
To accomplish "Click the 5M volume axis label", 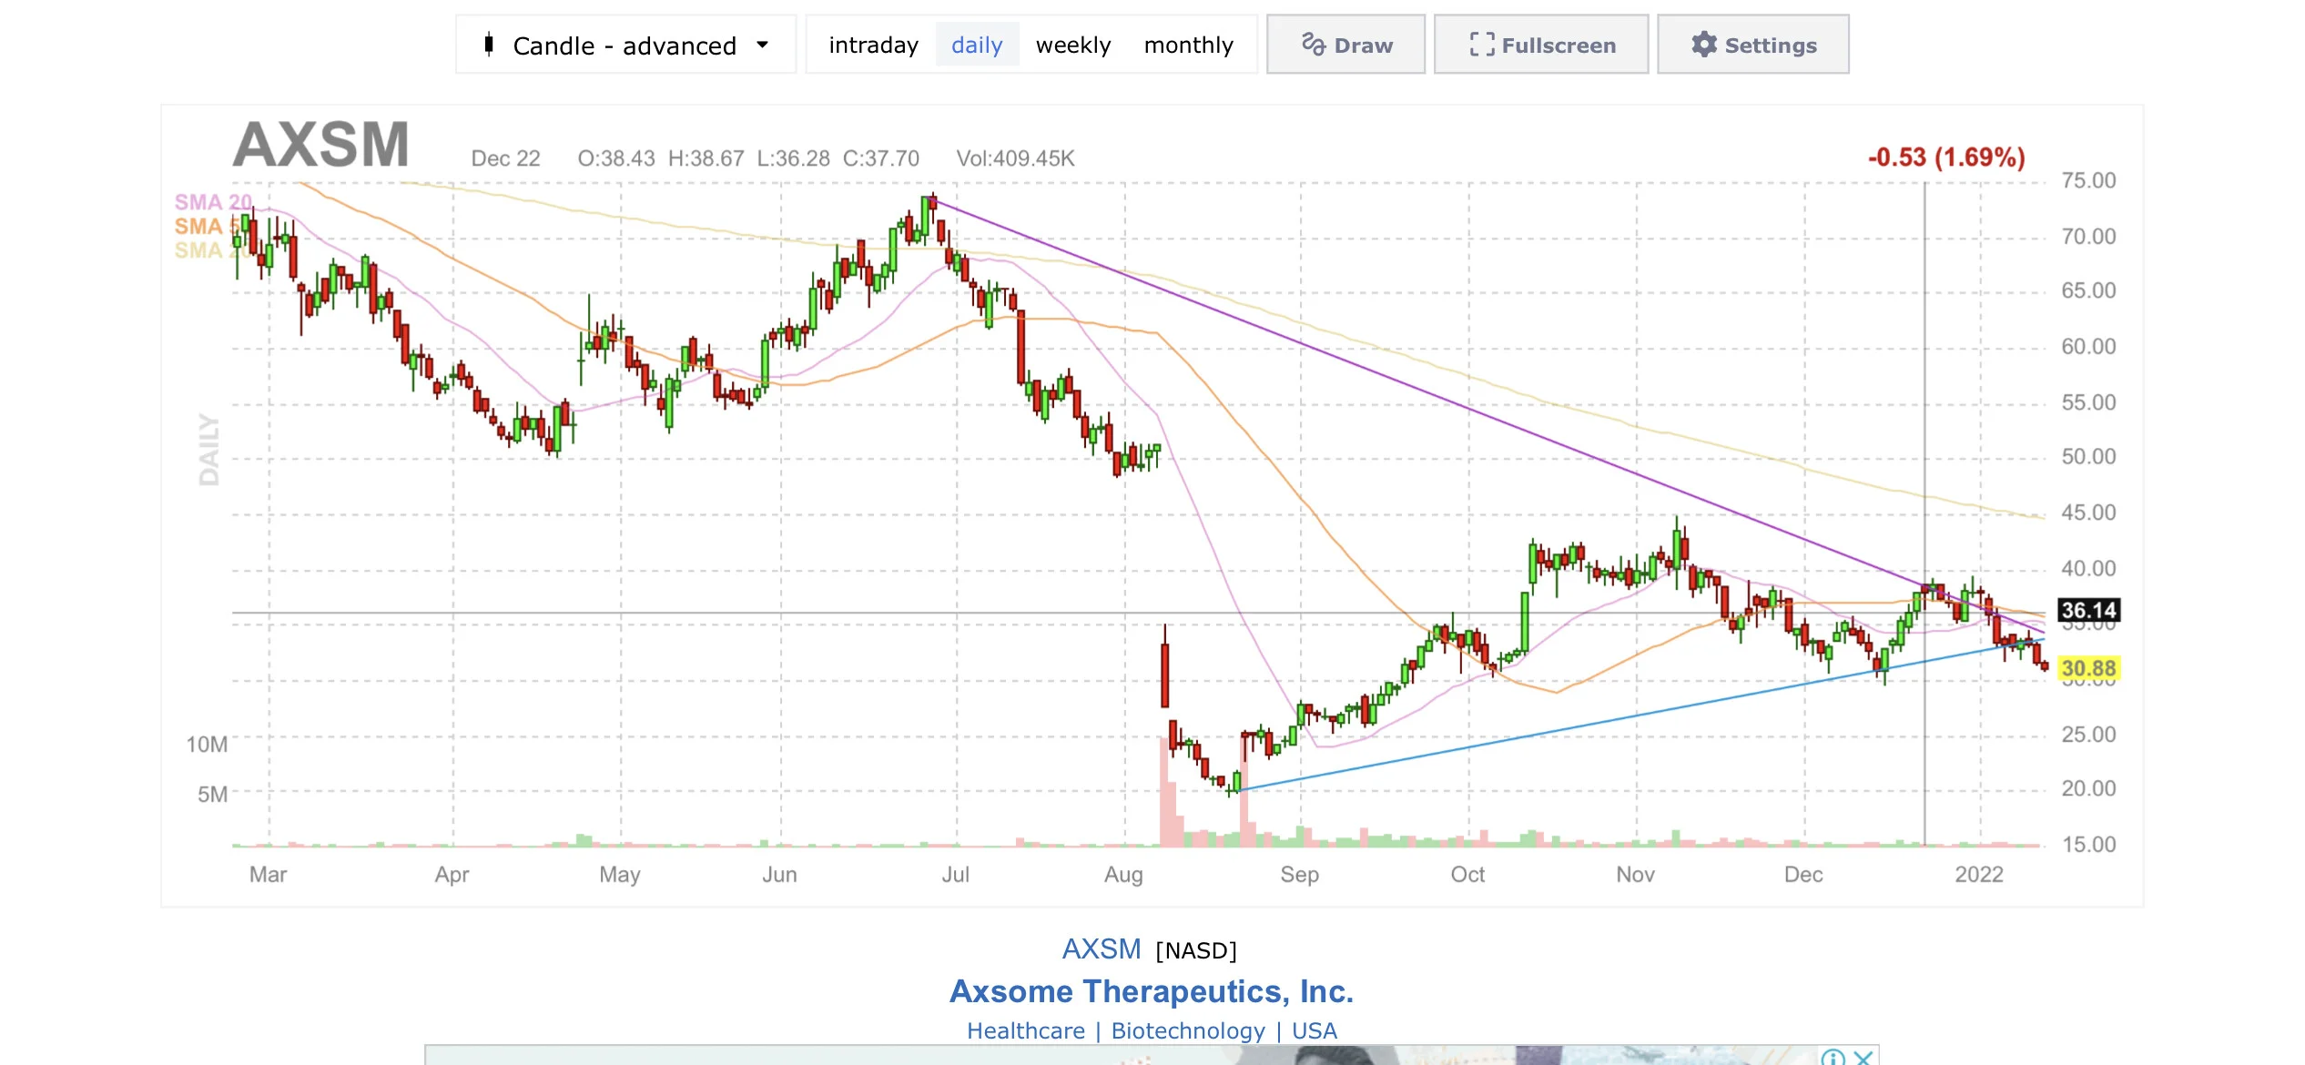I will (213, 795).
